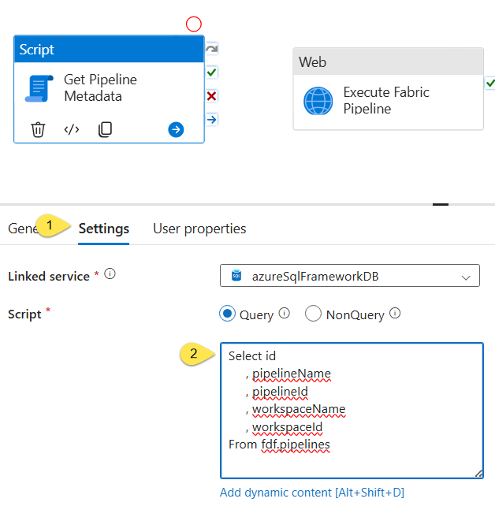The height and width of the screenshot is (506, 495).
Task: Open the Settings tab
Action: [104, 229]
